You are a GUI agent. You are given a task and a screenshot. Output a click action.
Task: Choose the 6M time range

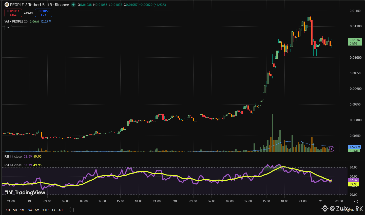click(x=37, y=210)
